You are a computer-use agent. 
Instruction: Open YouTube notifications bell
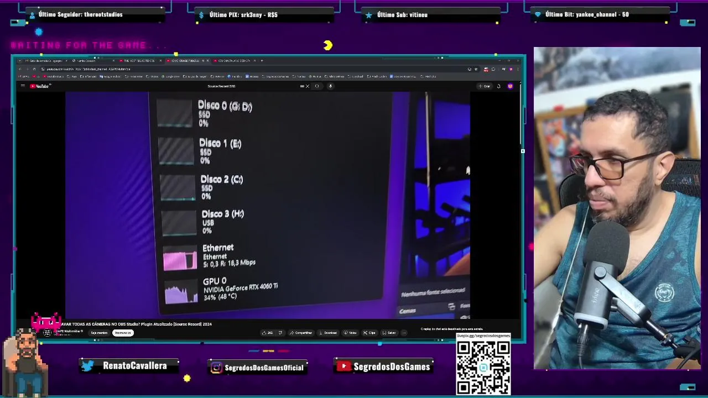(498, 86)
